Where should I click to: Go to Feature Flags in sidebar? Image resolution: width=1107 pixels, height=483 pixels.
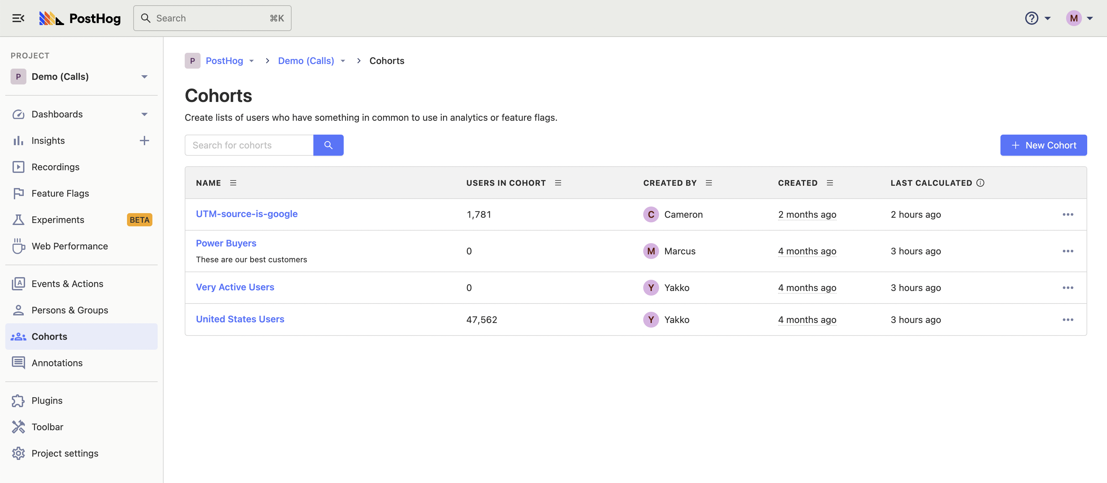[x=60, y=193]
